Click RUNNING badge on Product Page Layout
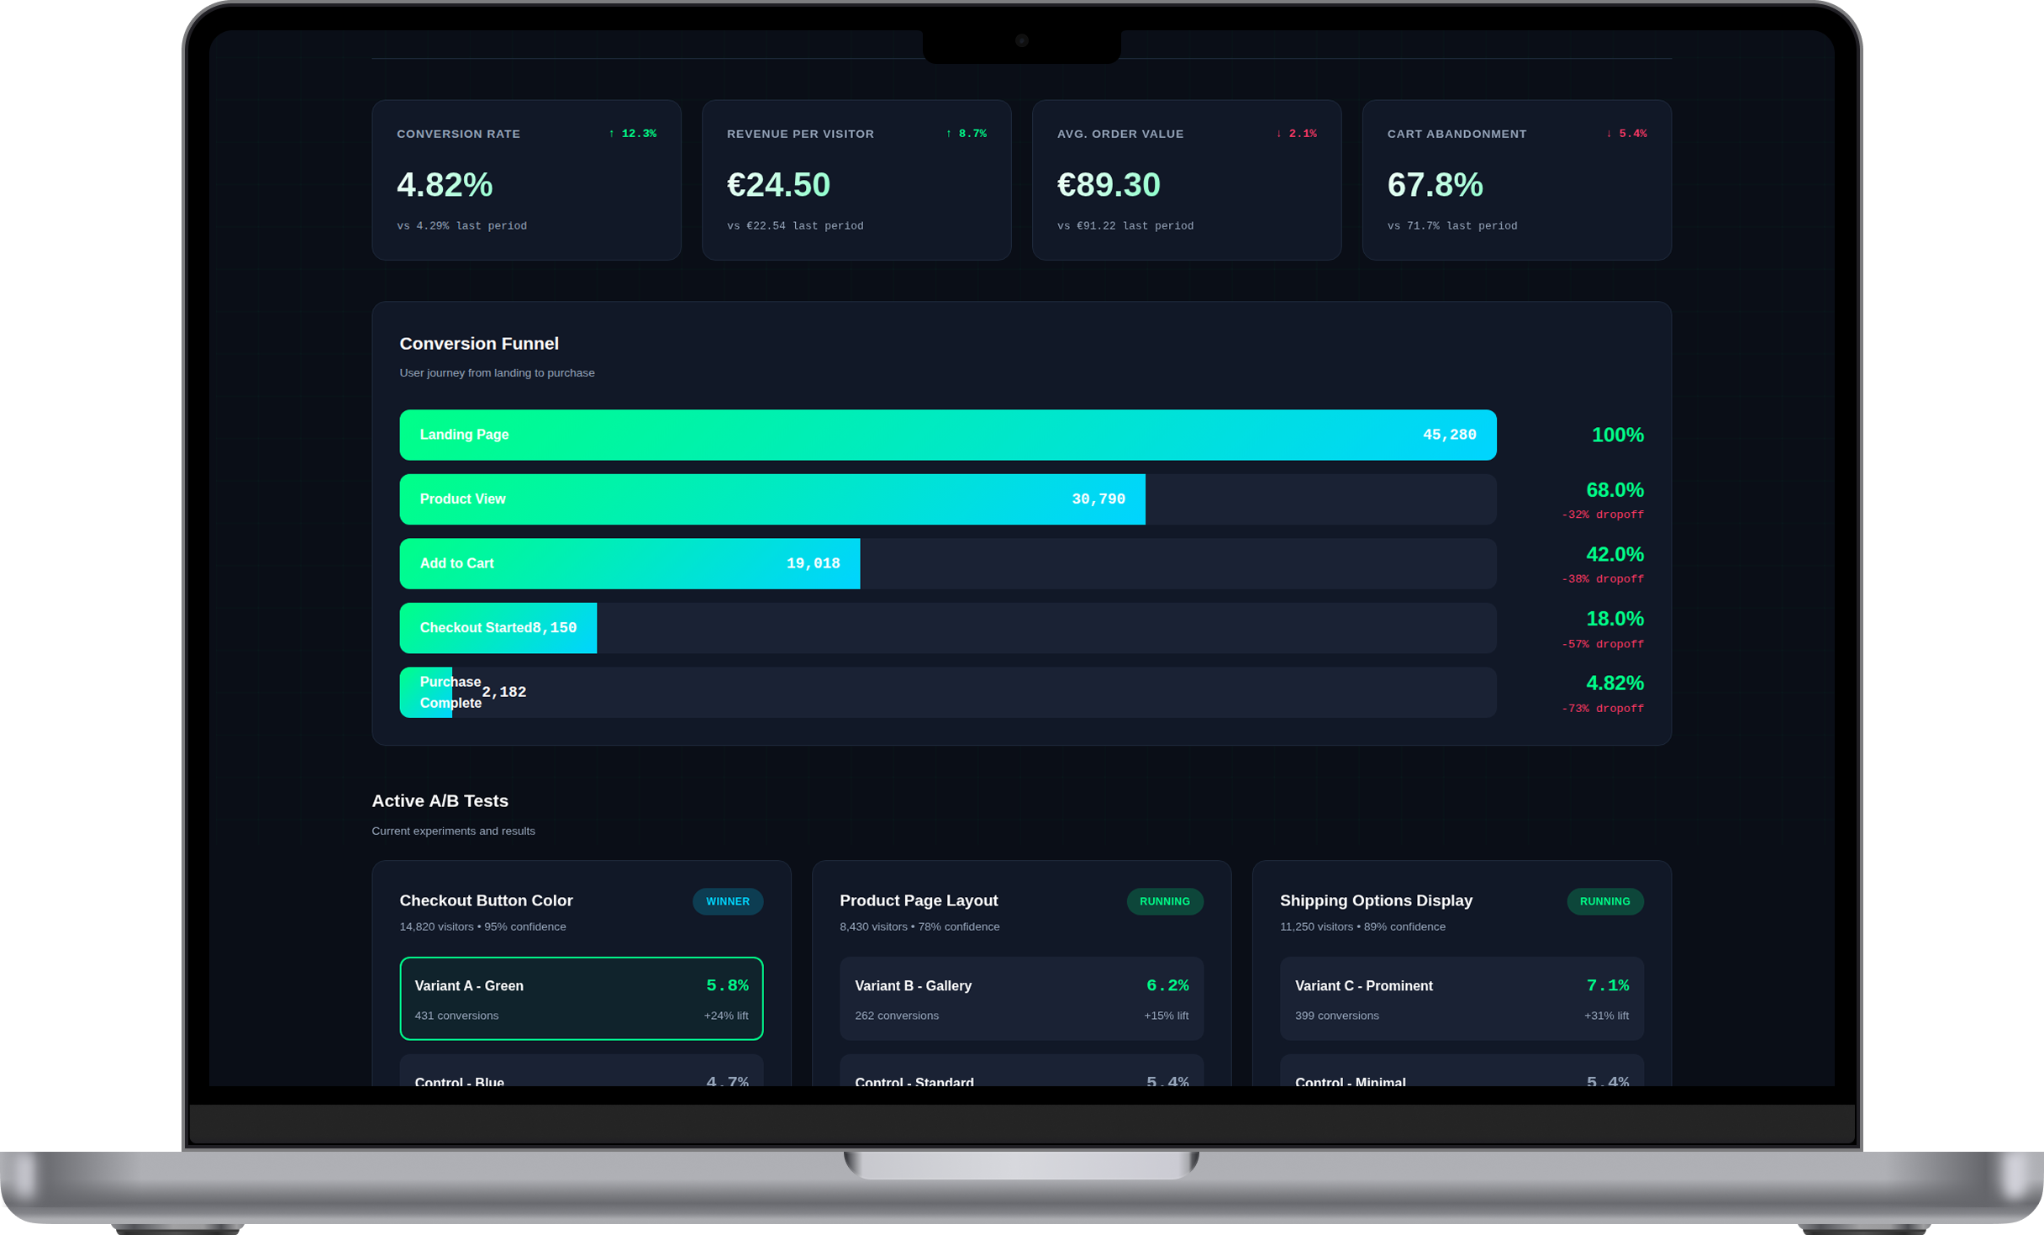Image resolution: width=2044 pixels, height=1235 pixels. tap(1164, 901)
